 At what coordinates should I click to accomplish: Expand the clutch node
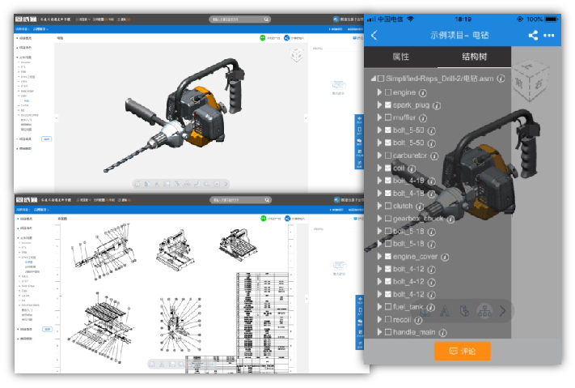[379, 206]
